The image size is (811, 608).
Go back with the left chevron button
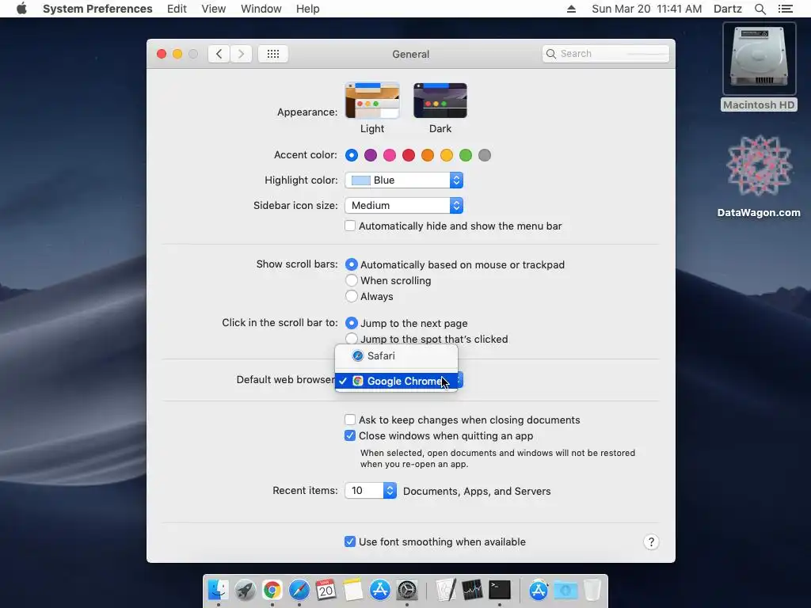(x=219, y=54)
